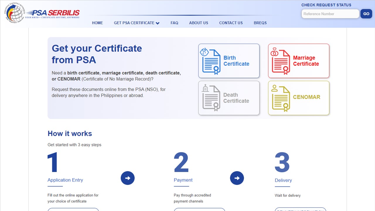Click the Reference Number input field
Image resolution: width=375 pixels, height=211 pixels.
click(x=330, y=14)
